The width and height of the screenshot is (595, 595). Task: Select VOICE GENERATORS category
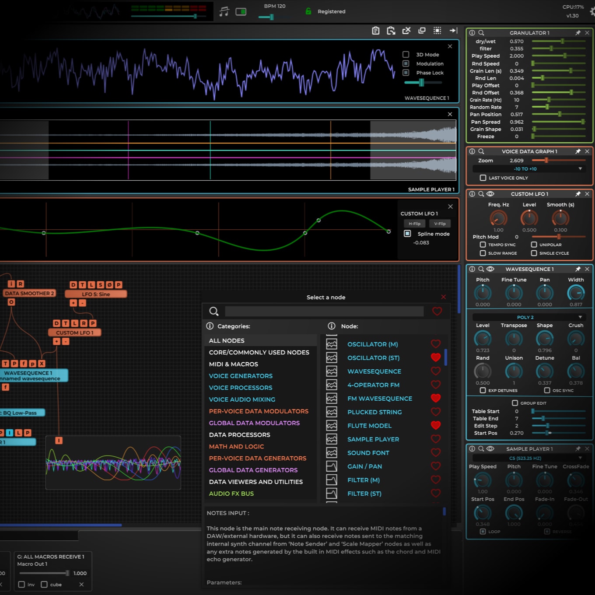(260, 376)
